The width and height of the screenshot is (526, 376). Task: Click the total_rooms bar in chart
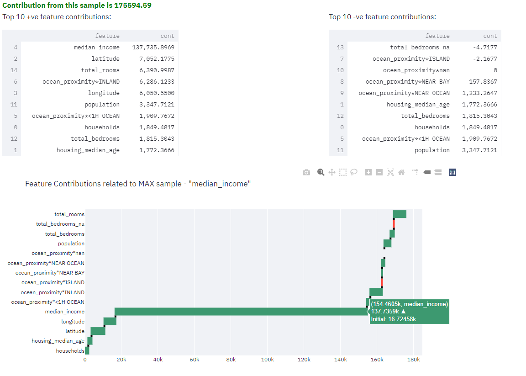tap(400, 214)
